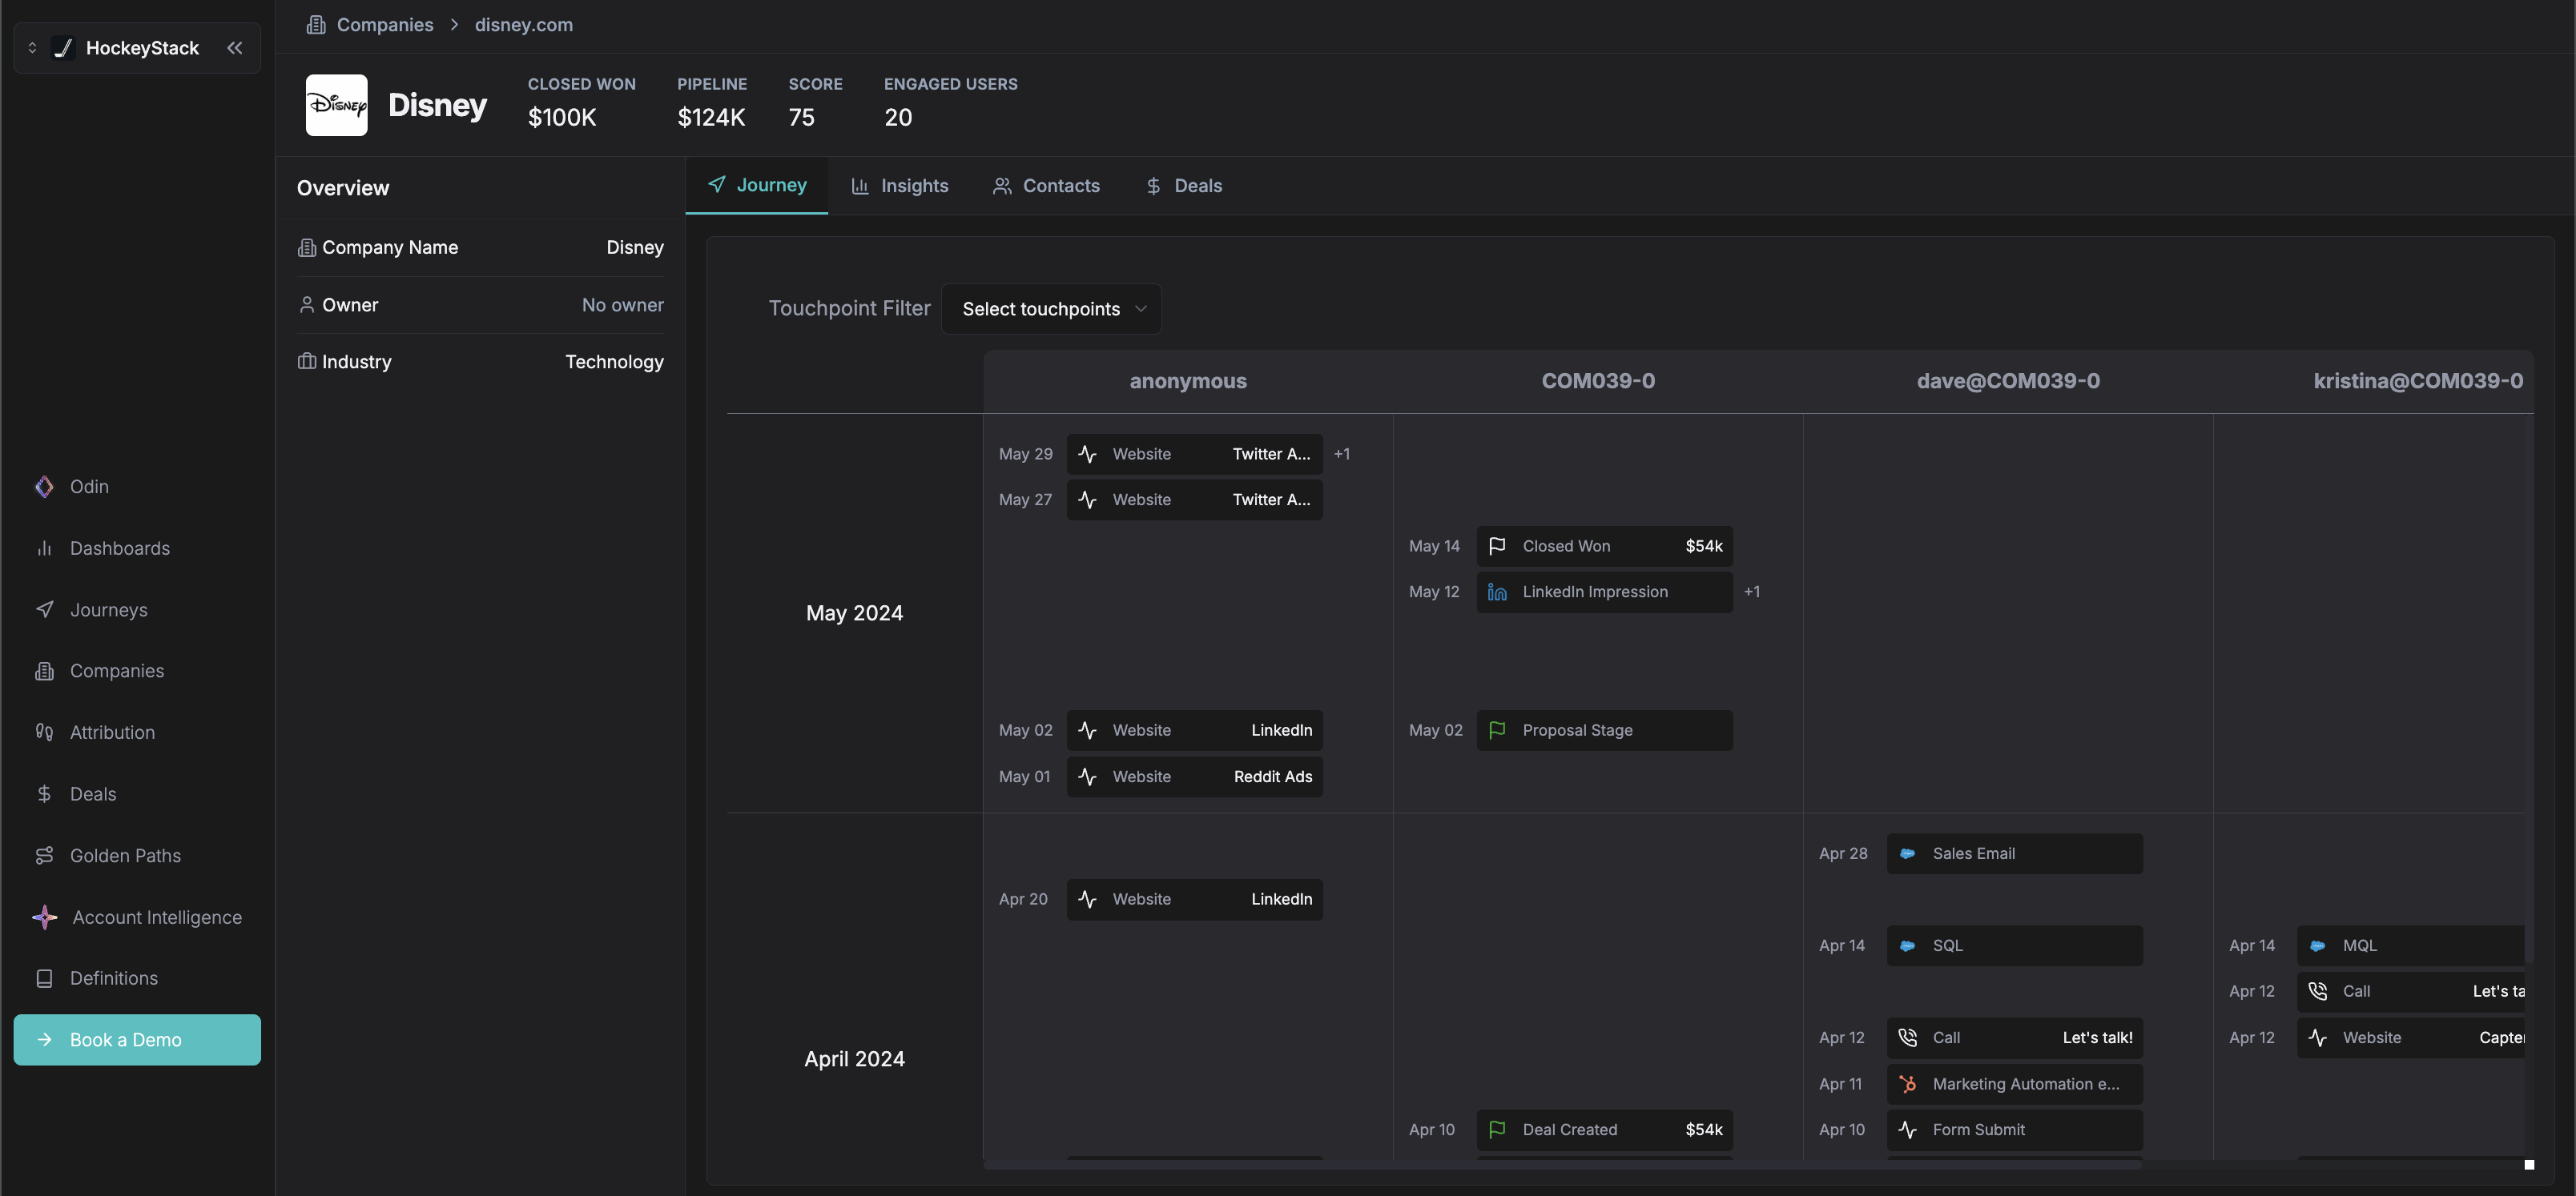The width and height of the screenshot is (2576, 1196).
Task: Click the Owner value No owner
Action: pyautogui.click(x=622, y=306)
